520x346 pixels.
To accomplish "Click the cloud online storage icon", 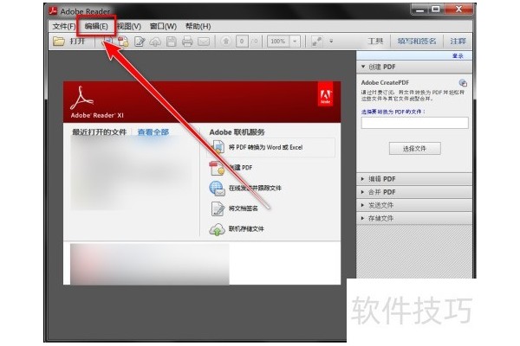I will coord(217,229).
